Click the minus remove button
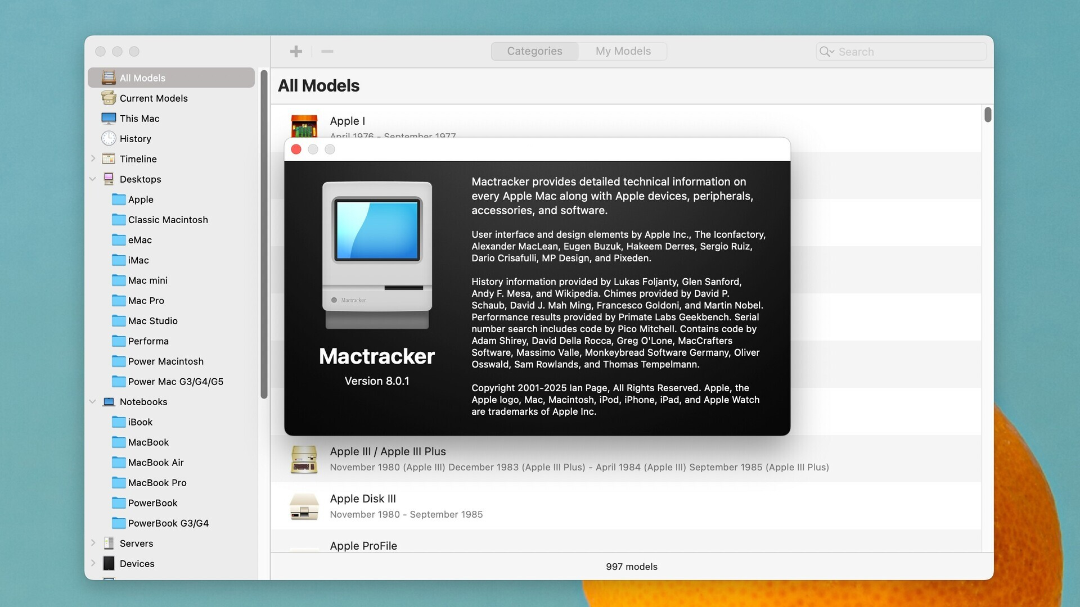Image resolution: width=1080 pixels, height=607 pixels. 327,51
